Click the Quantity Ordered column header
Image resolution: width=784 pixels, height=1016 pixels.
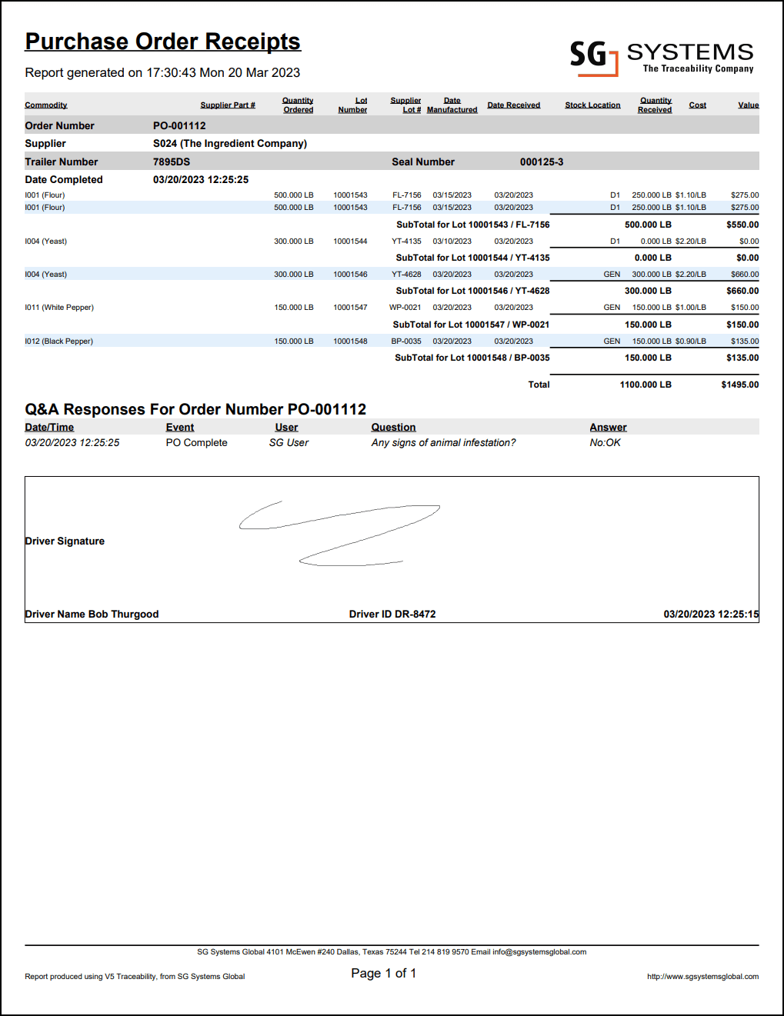298,105
